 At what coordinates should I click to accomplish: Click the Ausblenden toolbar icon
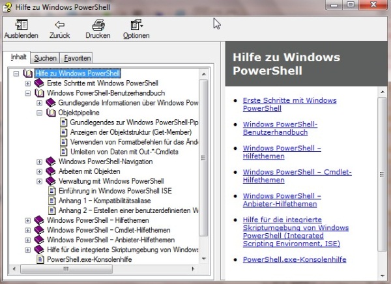click(22, 25)
